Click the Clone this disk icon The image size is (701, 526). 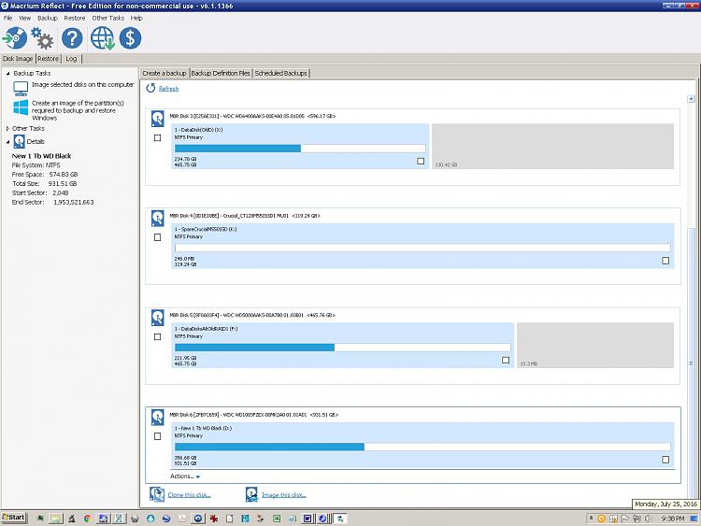click(157, 494)
